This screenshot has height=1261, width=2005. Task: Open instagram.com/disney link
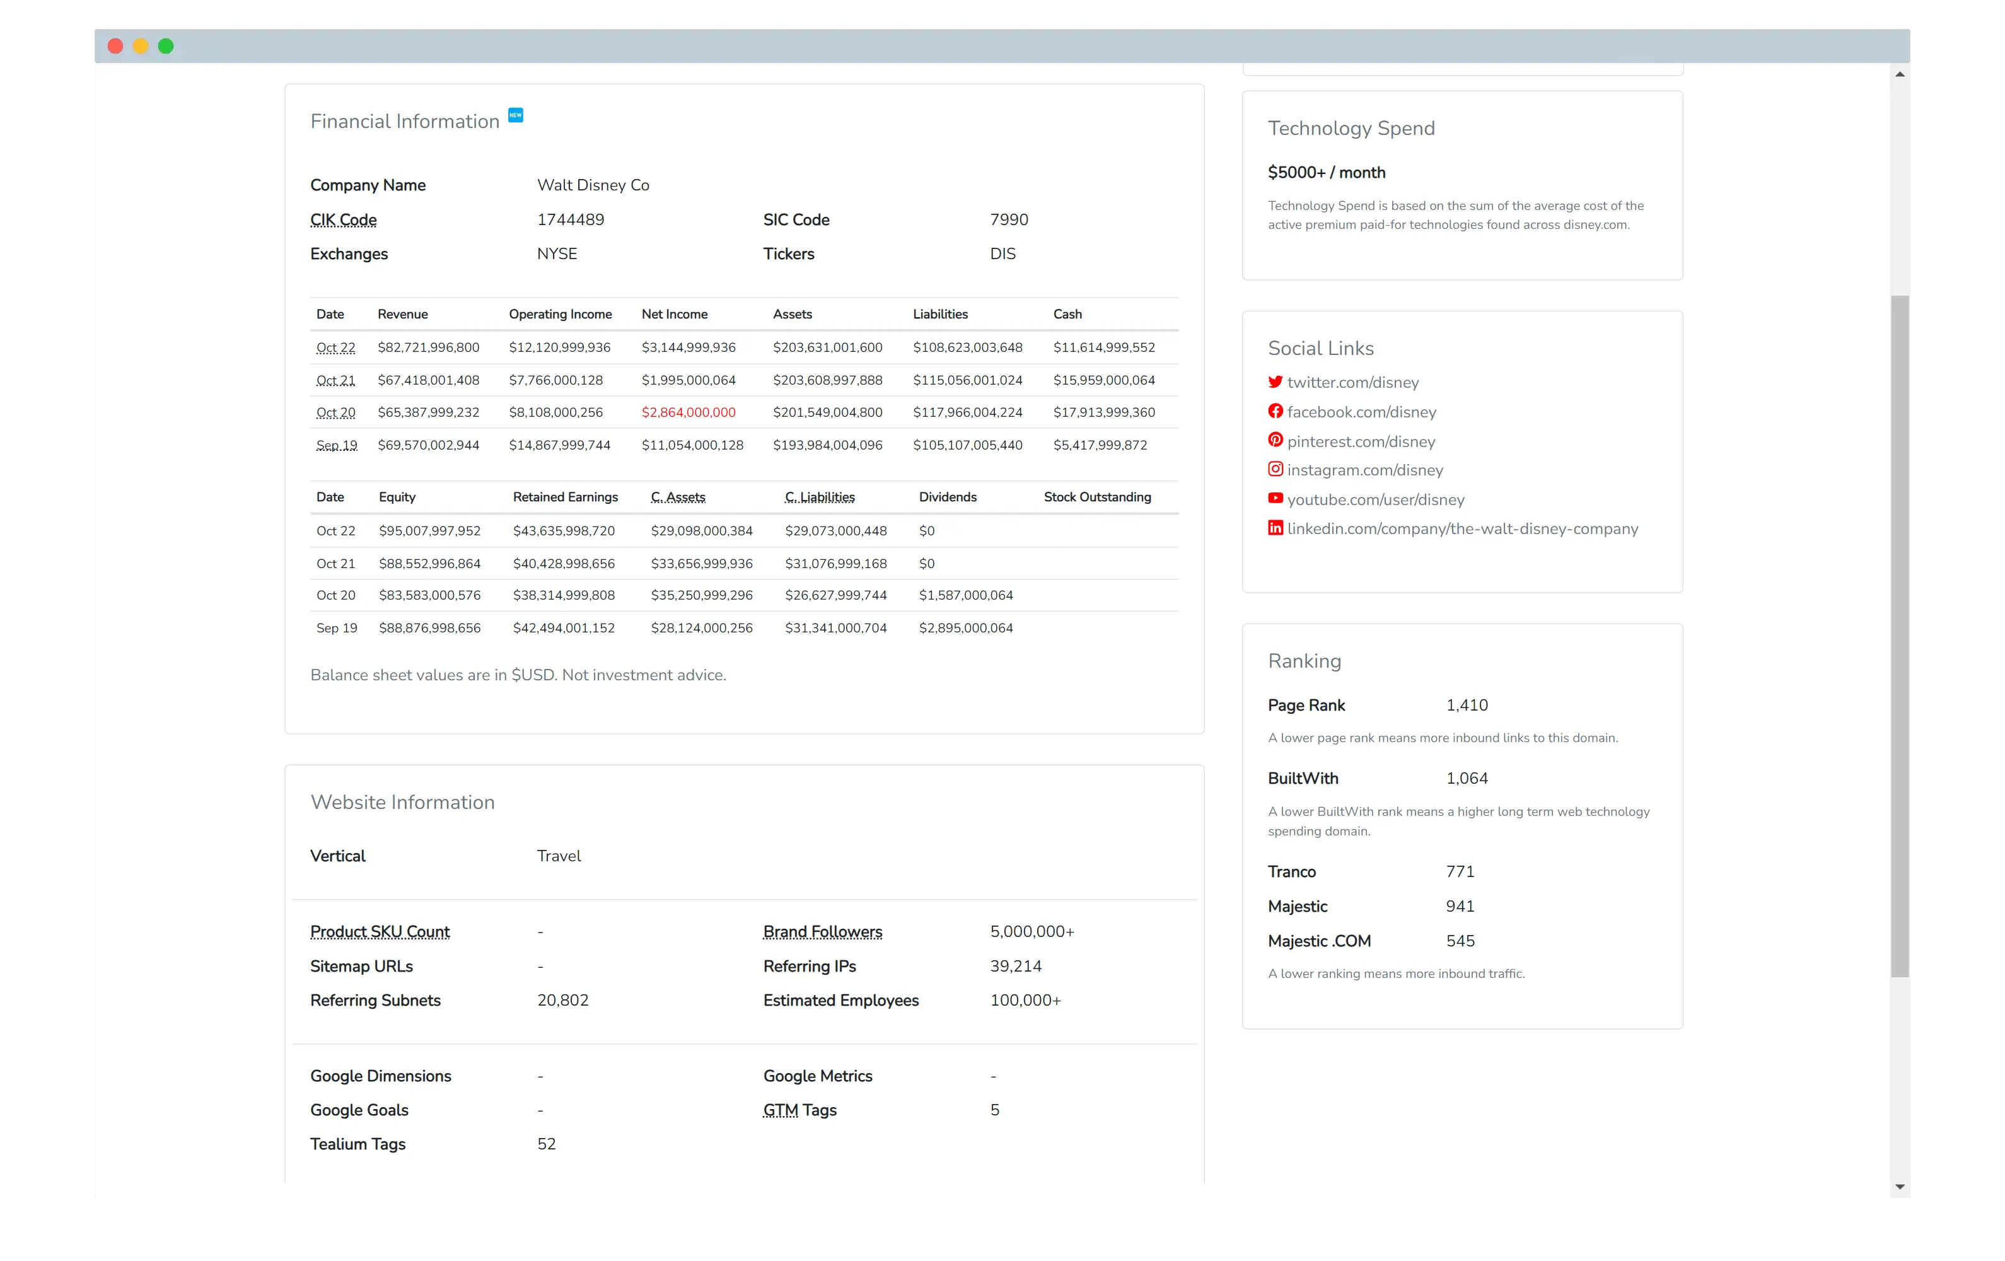coord(1364,470)
